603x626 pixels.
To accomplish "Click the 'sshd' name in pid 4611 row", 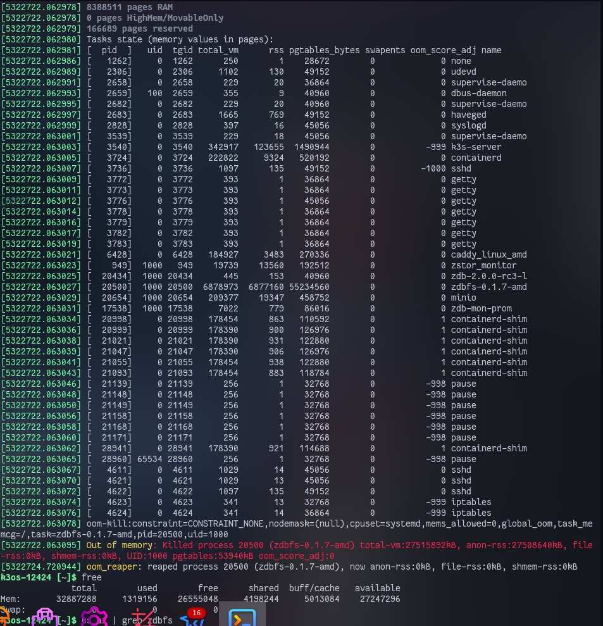I will [x=461, y=470].
